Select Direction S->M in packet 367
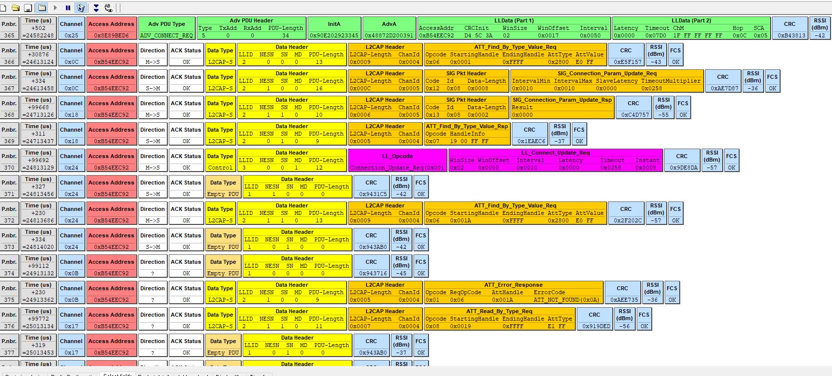The image size is (832, 376). 152,81
